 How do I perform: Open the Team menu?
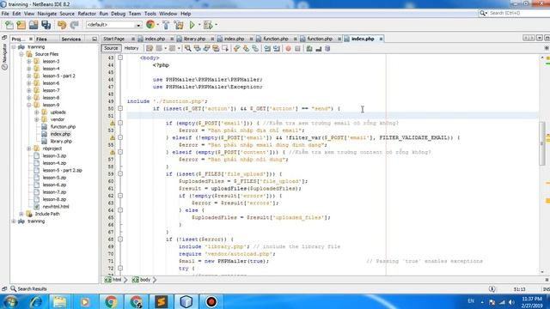[135, 14]
